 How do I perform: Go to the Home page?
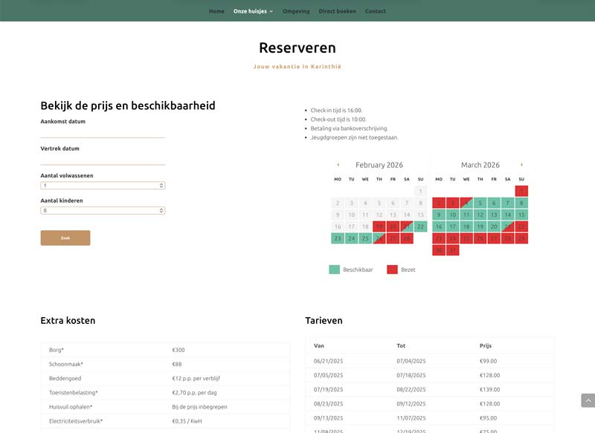216,11
